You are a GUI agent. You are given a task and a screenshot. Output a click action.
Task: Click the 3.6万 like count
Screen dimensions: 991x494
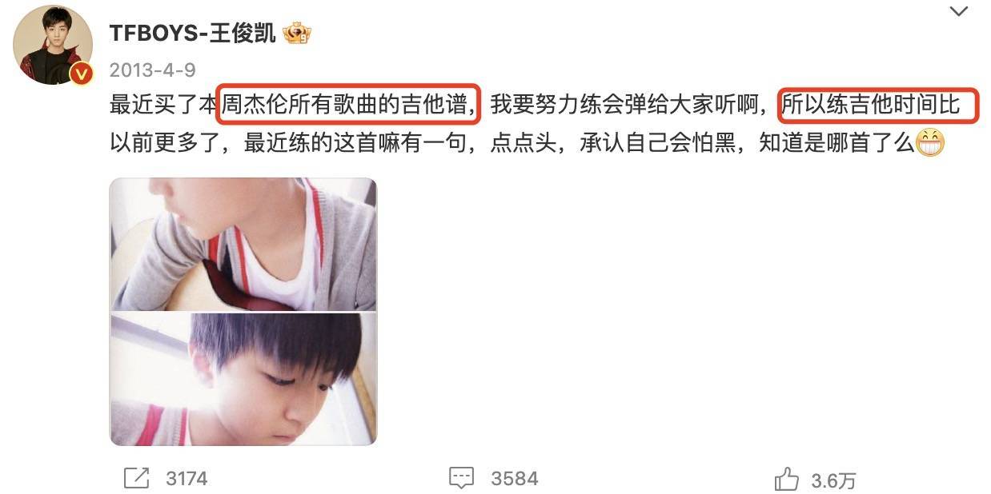pyautogui.click(x=833, y=480)
